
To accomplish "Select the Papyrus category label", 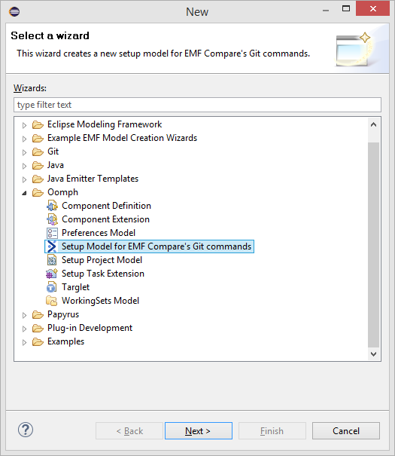I will pos(63,314).
